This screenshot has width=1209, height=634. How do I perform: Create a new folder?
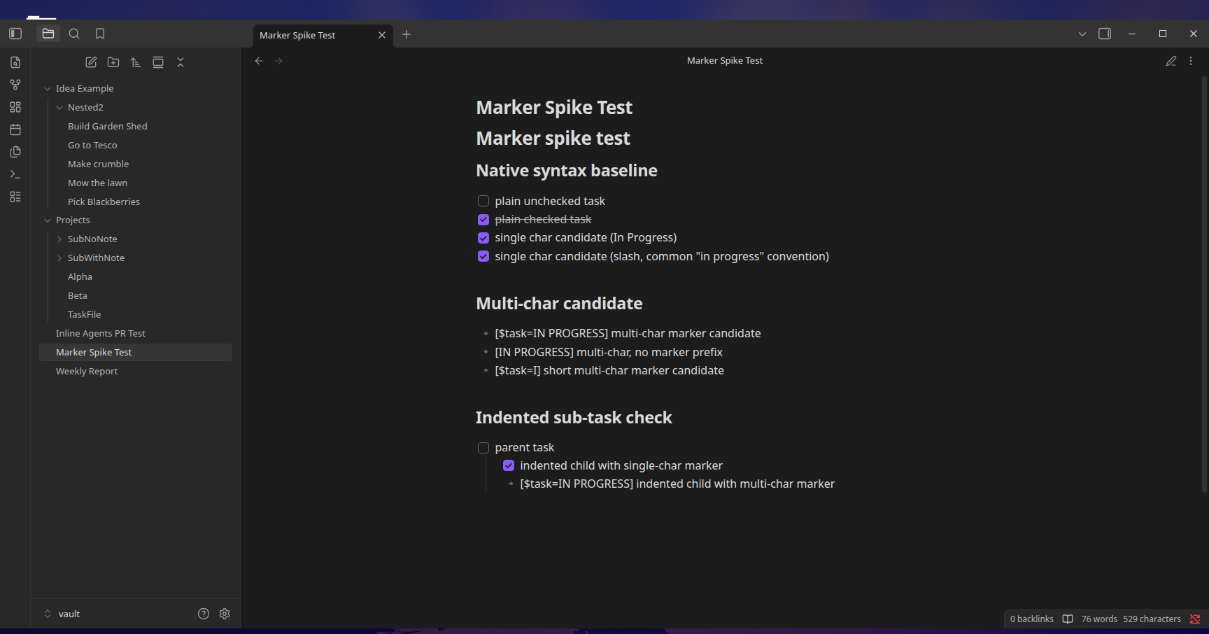pyautogui.click(x=113, y=62)
